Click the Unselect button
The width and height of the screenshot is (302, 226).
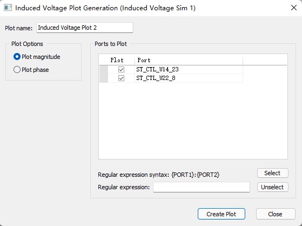point(272,187)
